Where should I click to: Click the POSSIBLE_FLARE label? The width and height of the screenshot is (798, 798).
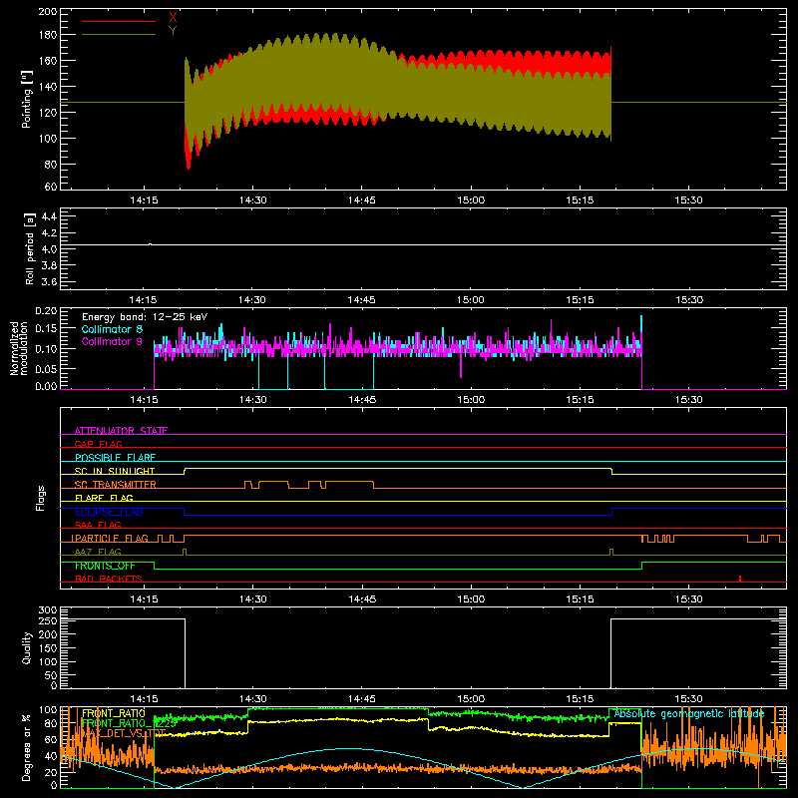pos(115,458)
